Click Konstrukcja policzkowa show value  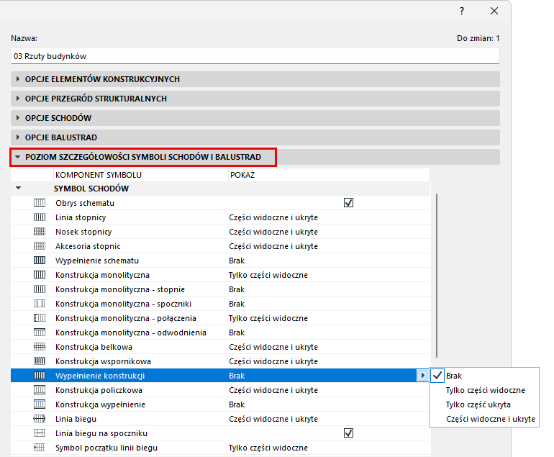pyautogui.click(x=273, y=390)
